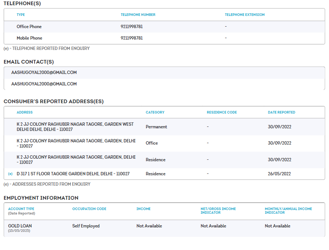Click the Category column header
Viewport: 329px width, 250px height.
[x=155, y=112]
